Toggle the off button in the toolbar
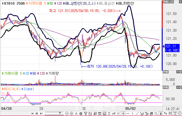Image resolution: width=182 pixels, height=116 pixels. pos(113,114)
